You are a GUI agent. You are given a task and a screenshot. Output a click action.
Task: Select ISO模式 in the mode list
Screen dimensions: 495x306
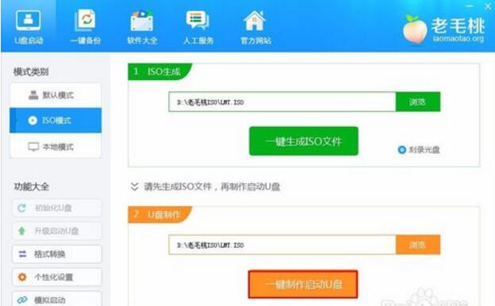click(x=56, y=120)
